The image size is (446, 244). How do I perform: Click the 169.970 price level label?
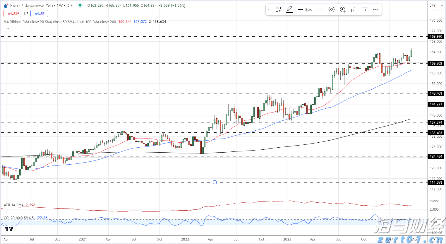pyautogui.click(x=436, y=37)
